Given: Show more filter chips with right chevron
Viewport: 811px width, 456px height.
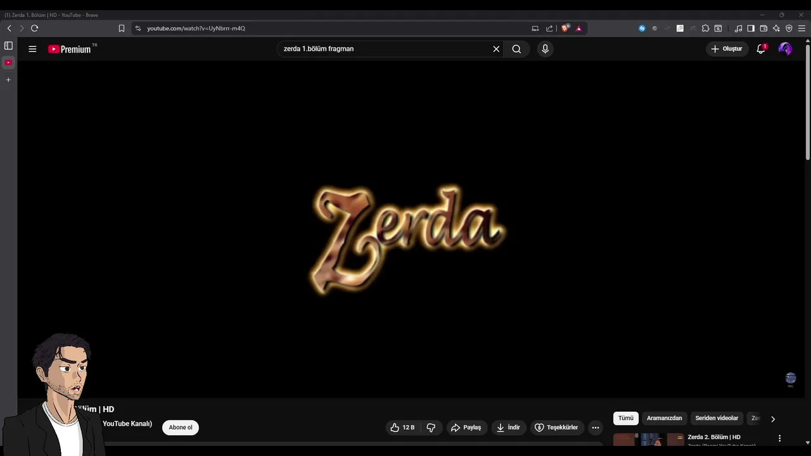Looking at the screenshot, I should [x=772, y=419].
